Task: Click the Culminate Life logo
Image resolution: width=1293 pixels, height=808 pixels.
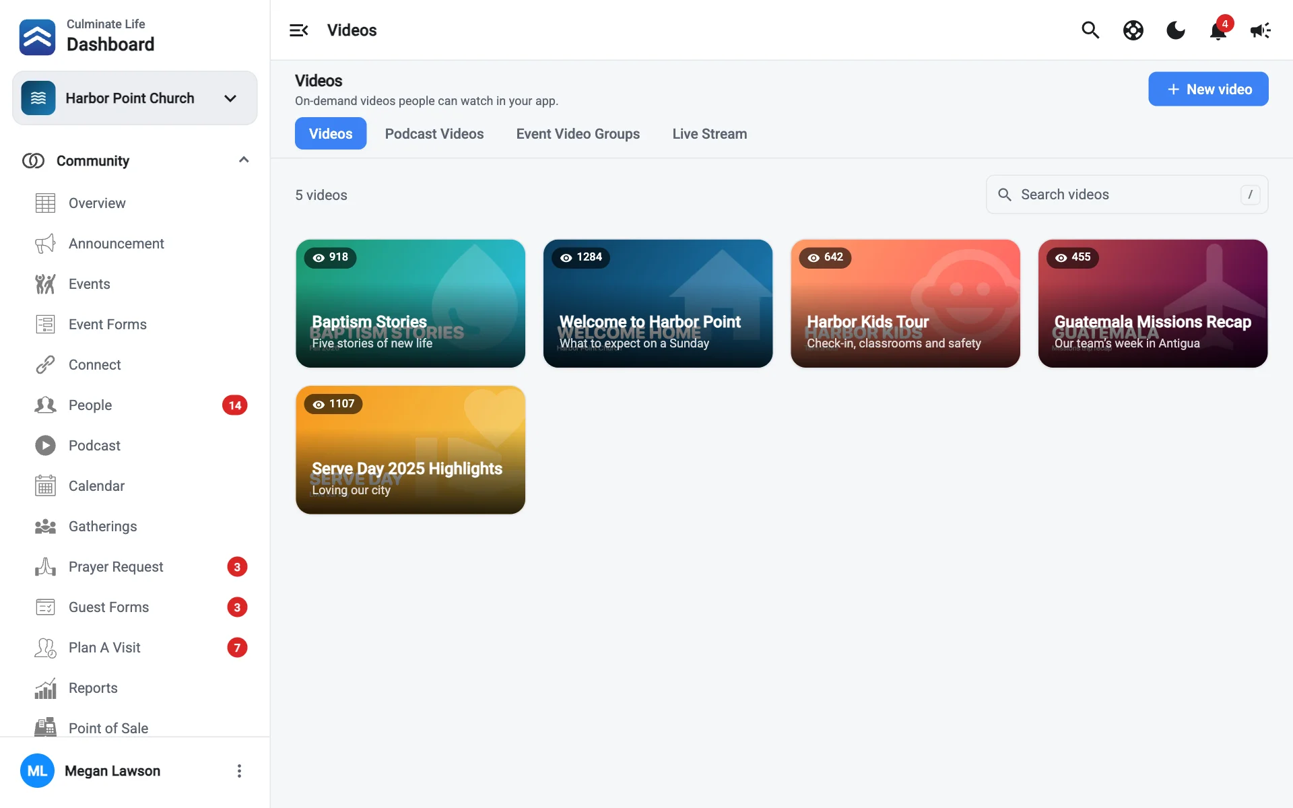Action: point(38,37)
